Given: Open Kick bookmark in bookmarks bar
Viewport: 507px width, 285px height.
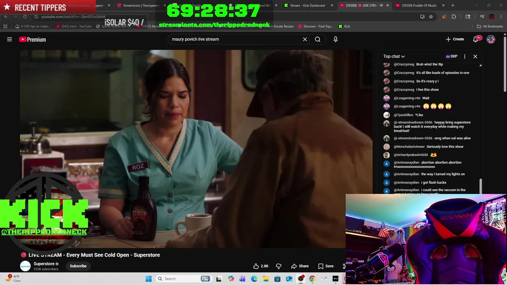Looking at the screenshot, I should point(344,26).
